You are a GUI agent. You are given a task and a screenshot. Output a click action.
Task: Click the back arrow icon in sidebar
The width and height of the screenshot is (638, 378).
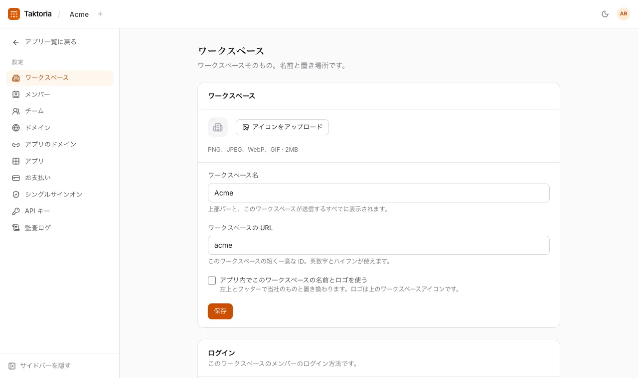coord(16,42)
